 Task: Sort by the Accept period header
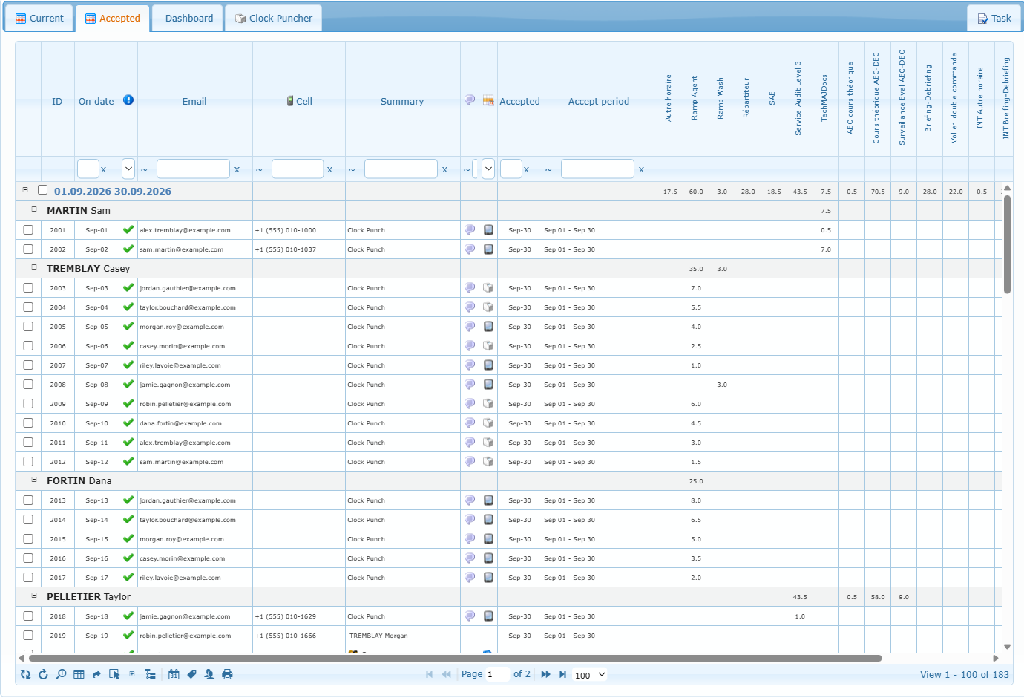(x=599, y=102)
